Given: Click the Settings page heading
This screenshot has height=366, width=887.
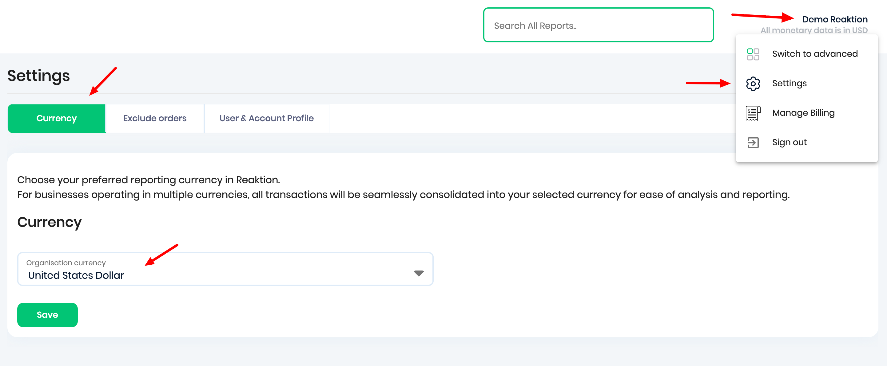Looking at the screenshot, I should click(38, 76).
